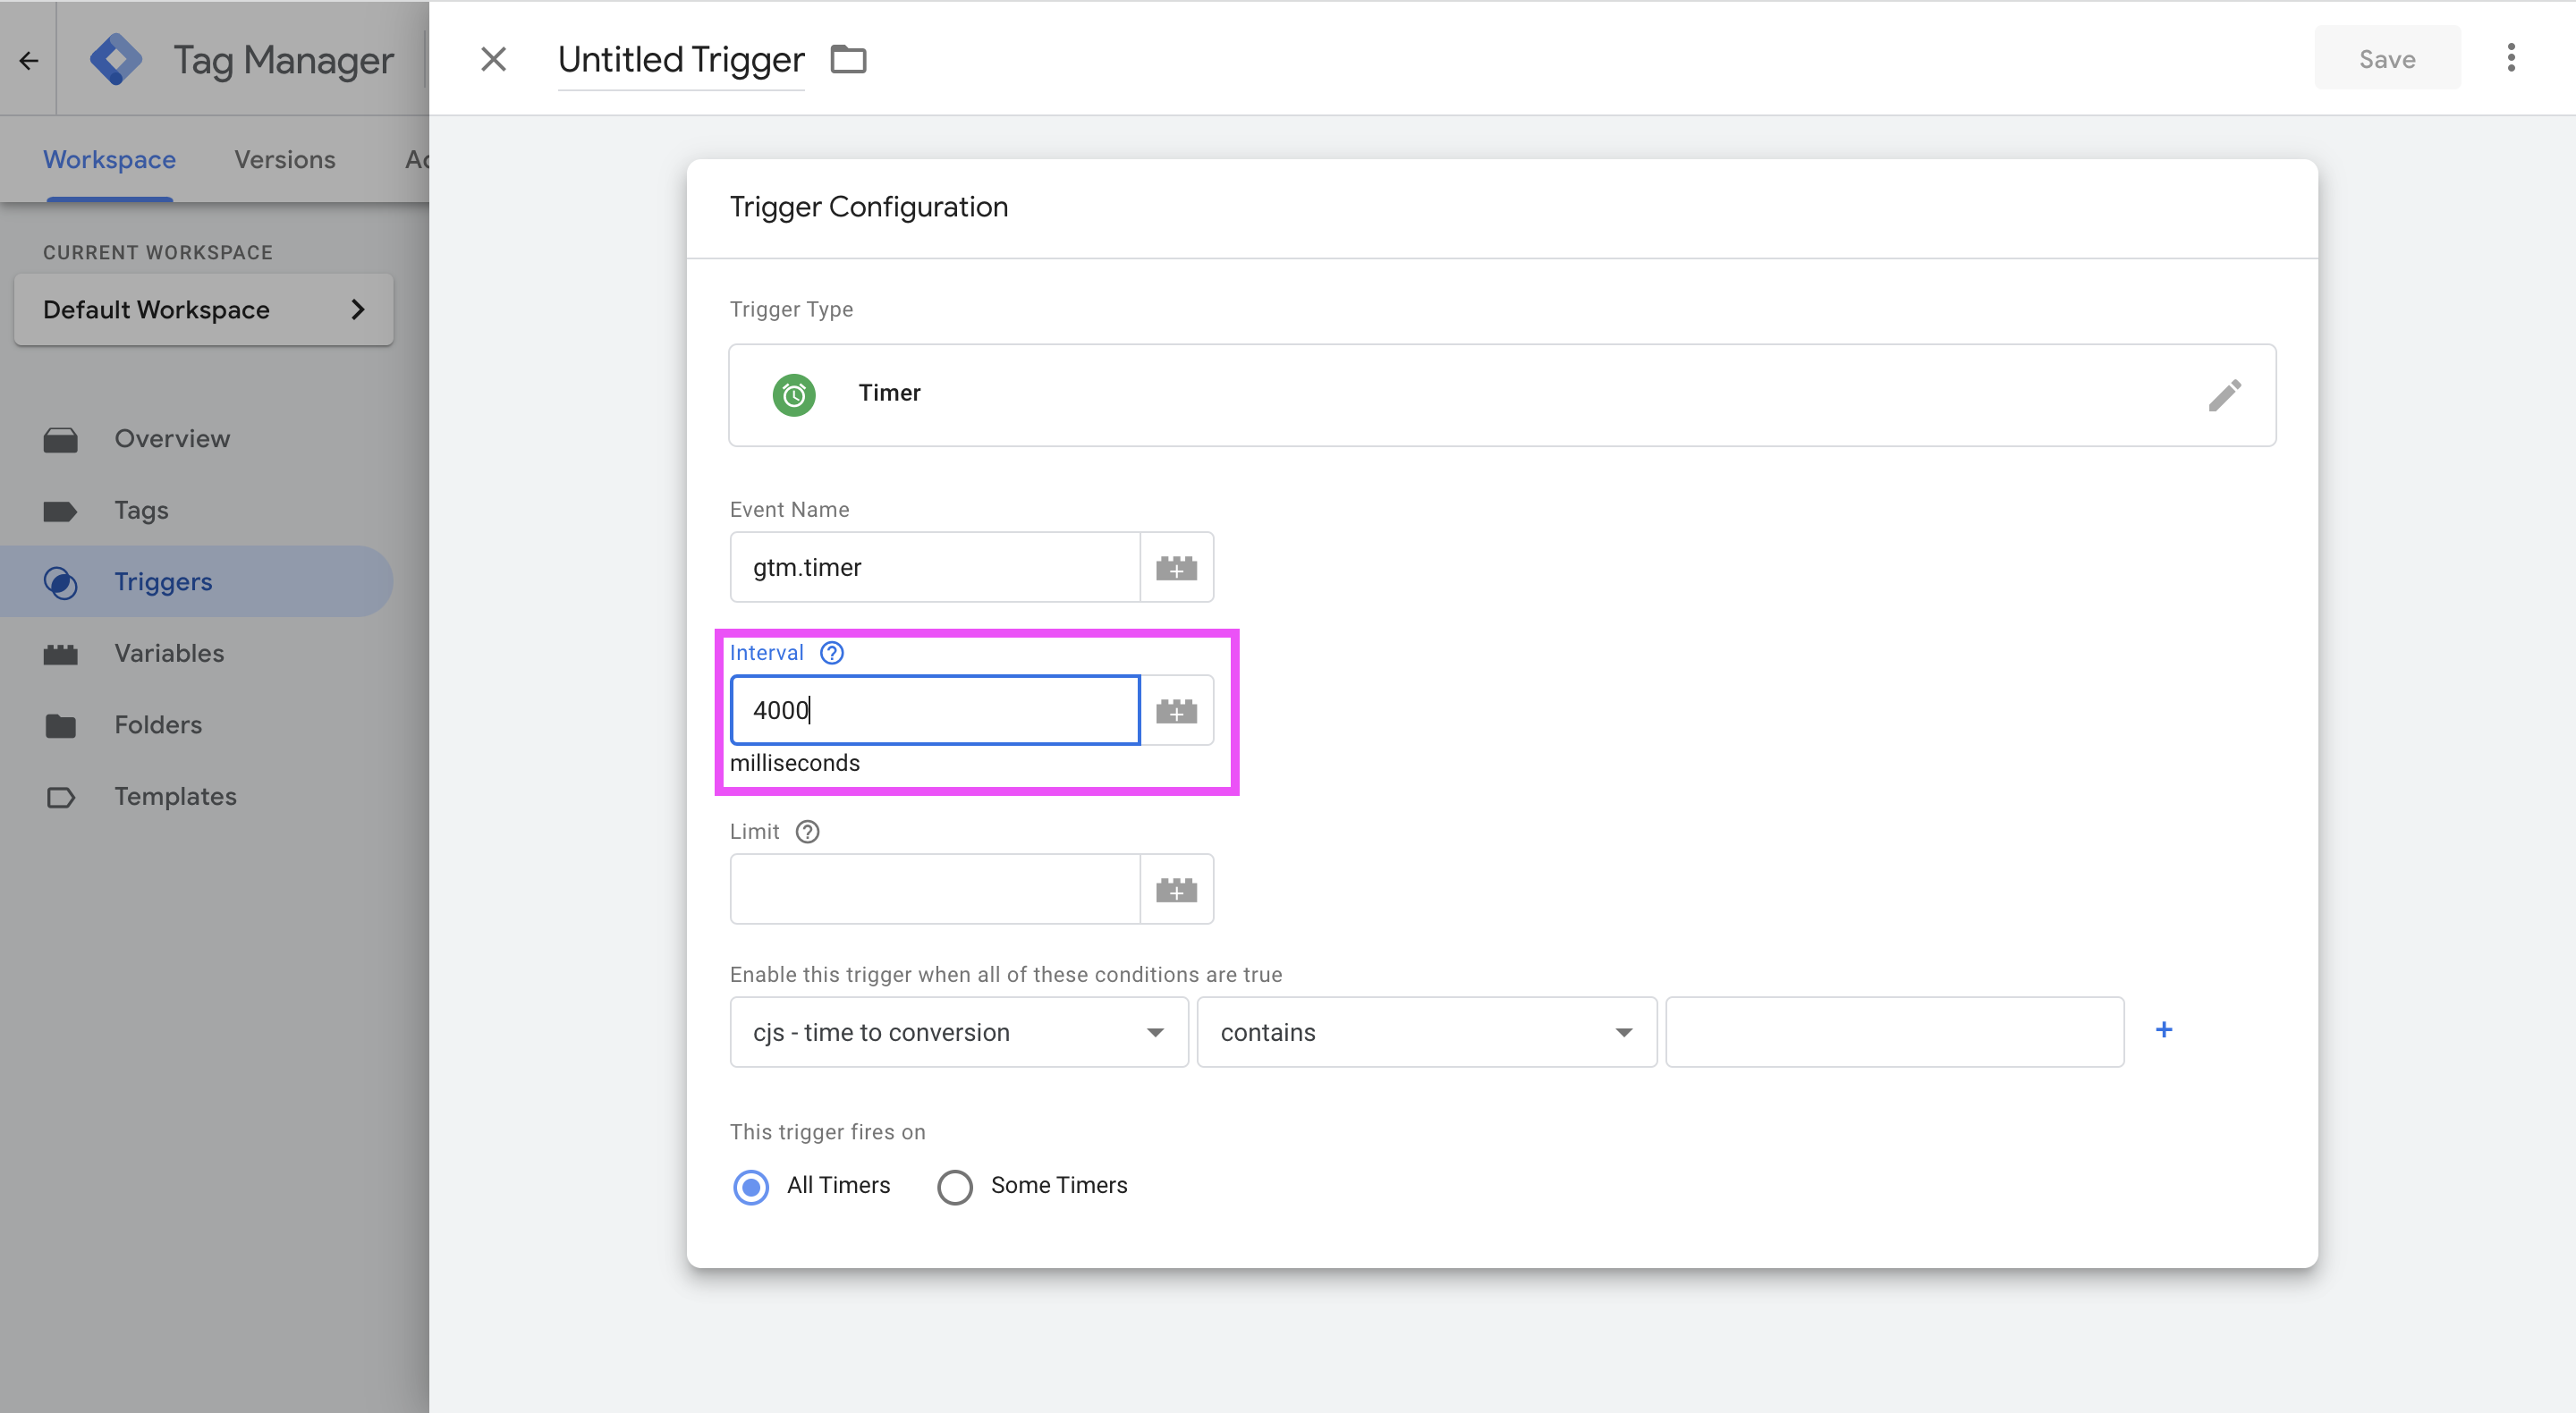Click the Timer trigger type box

[1502, 395]
